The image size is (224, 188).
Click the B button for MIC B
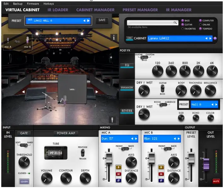click(x=161, y=167)
